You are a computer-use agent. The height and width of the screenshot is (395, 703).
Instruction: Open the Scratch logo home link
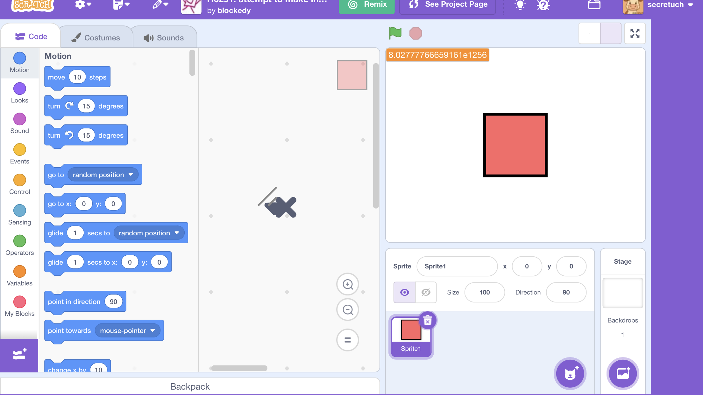[32, 5]
